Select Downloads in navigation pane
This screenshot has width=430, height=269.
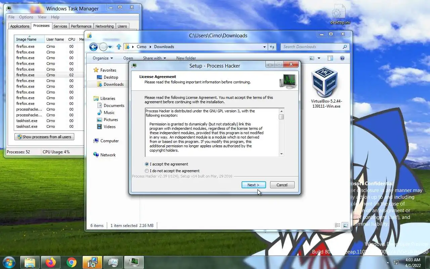pyautogui.click(x=110, y=84)
